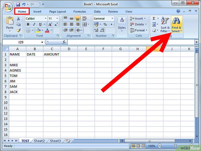This screenshot has height=151, width=201.
Task: Align cell text to the left
Action: (65, 24)
